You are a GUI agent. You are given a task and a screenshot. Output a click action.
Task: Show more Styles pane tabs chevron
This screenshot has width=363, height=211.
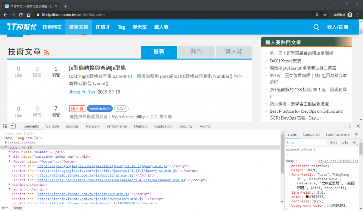pos(356,134)
